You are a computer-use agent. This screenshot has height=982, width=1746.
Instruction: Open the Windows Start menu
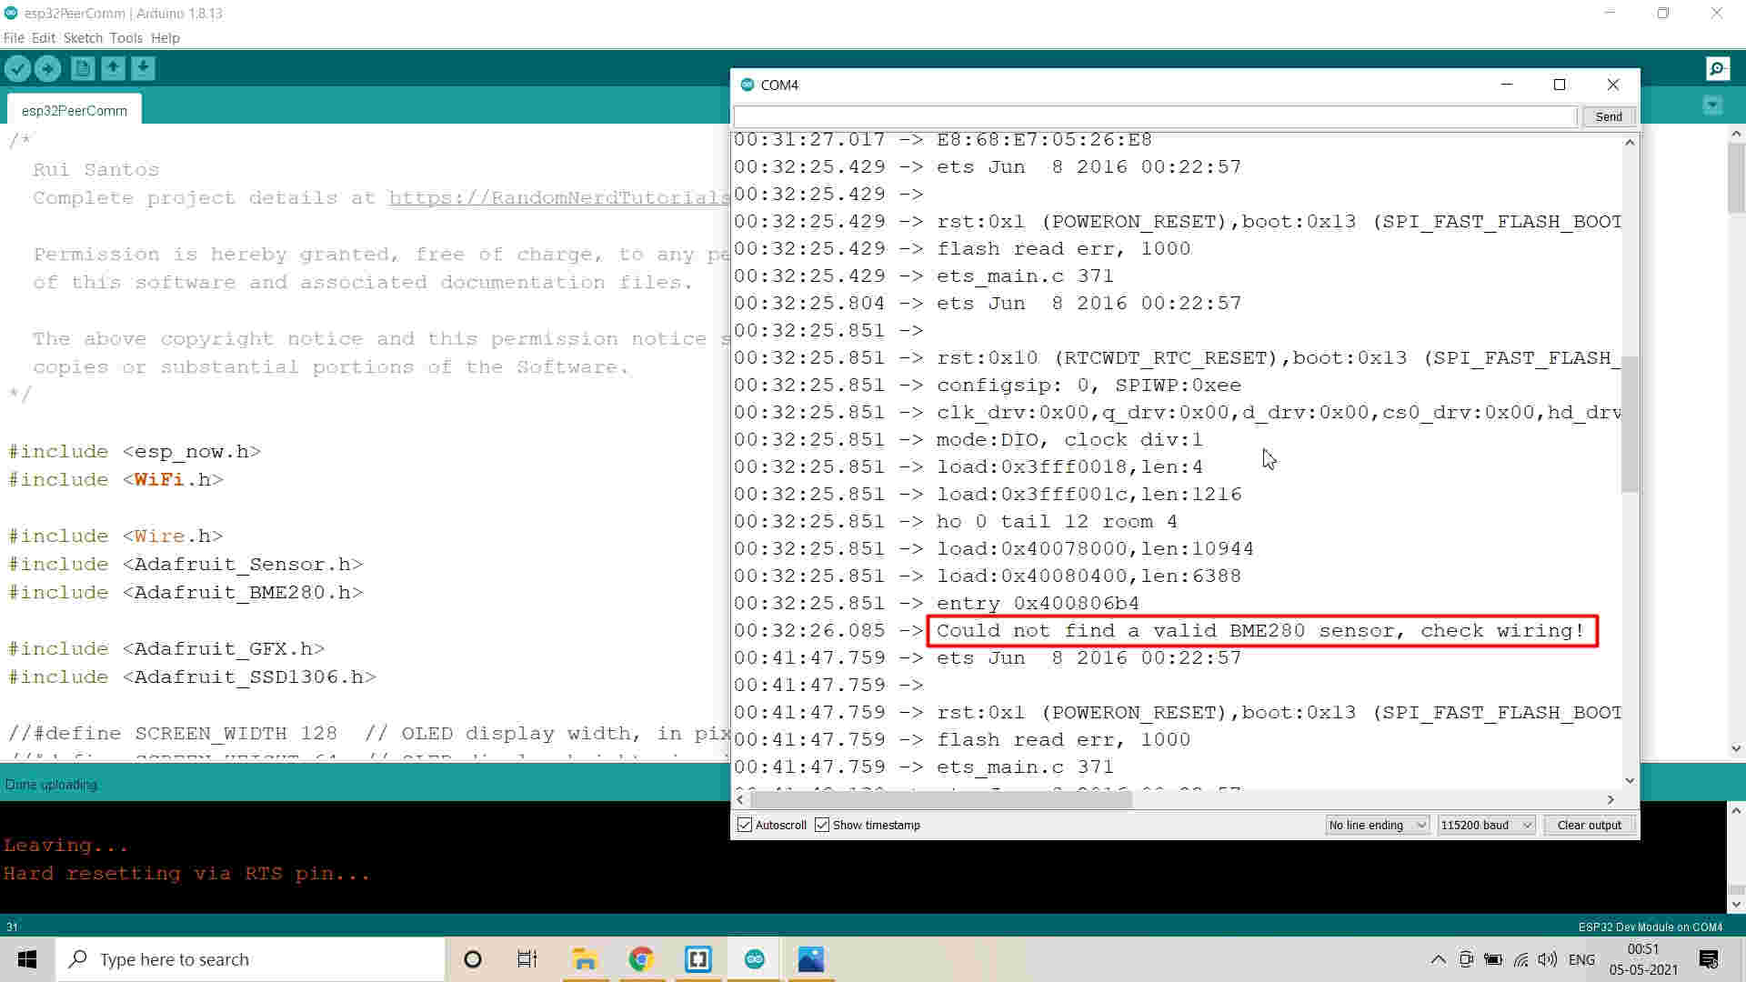(x=27, y=959)
